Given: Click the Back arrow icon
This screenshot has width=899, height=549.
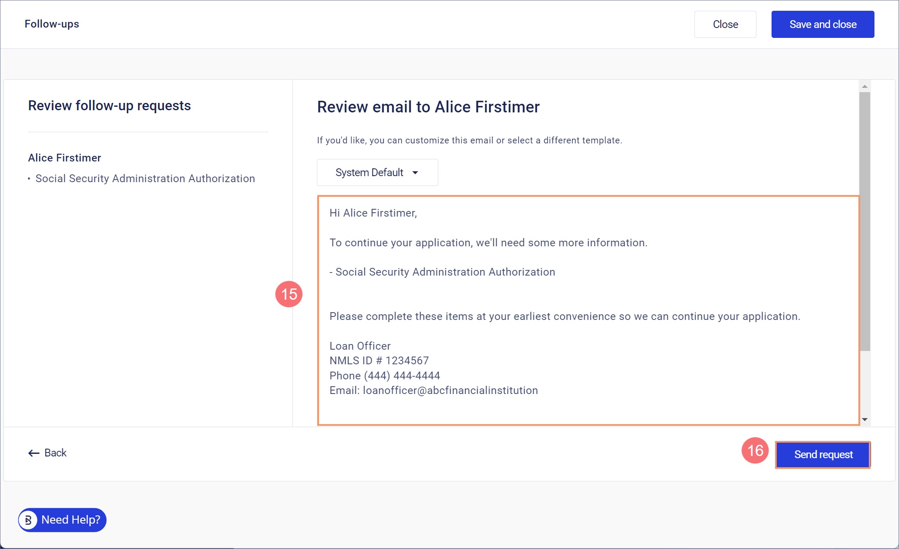Looking at the screenshot, I should (34, 453).
